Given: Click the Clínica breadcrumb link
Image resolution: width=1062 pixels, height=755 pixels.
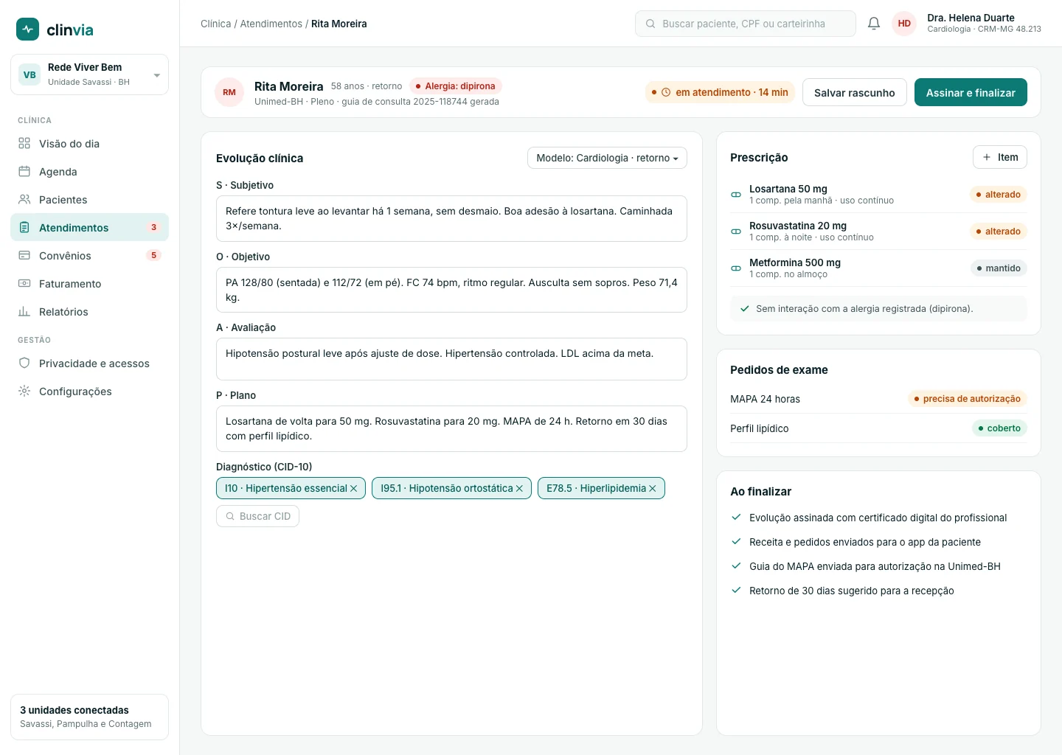Looking at the screenshot, I should pos(215,24).
